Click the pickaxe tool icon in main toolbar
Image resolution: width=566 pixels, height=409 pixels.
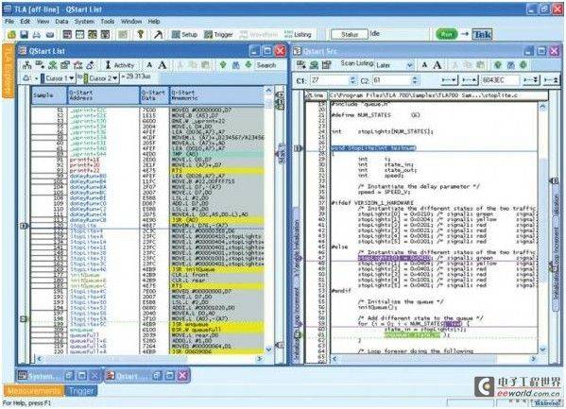[158, 34]
